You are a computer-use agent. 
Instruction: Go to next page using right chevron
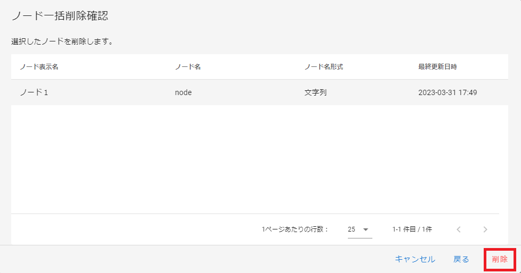tap(485, 229)
